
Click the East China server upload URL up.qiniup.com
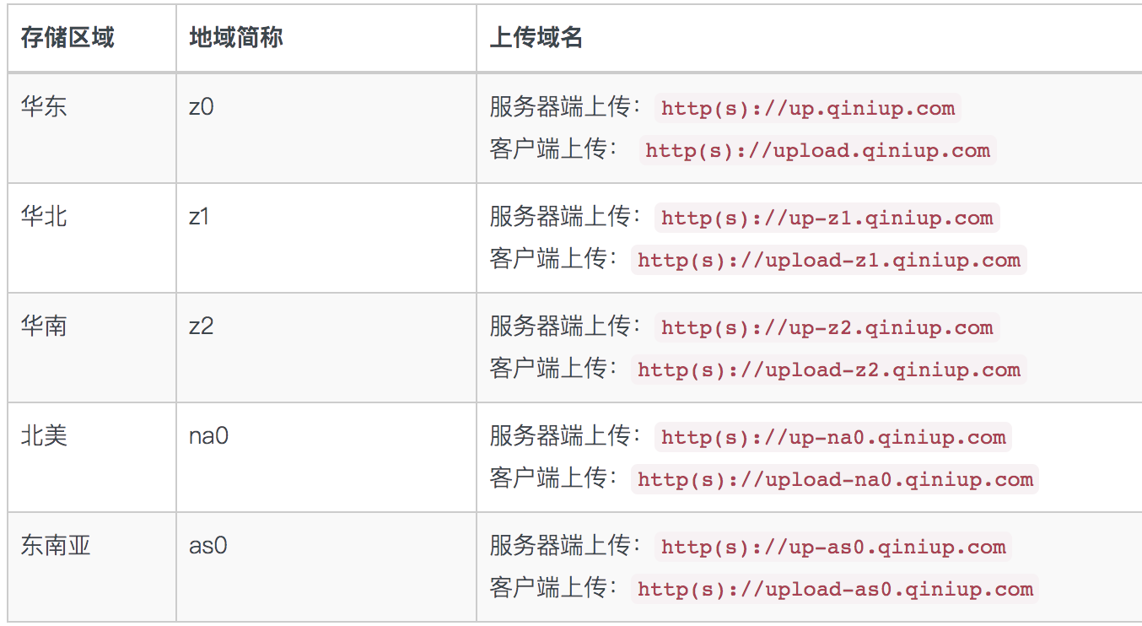807,109
